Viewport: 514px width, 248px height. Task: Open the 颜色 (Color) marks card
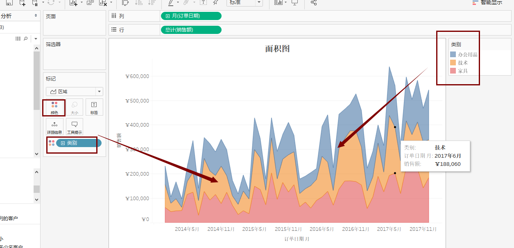point(54,107)
